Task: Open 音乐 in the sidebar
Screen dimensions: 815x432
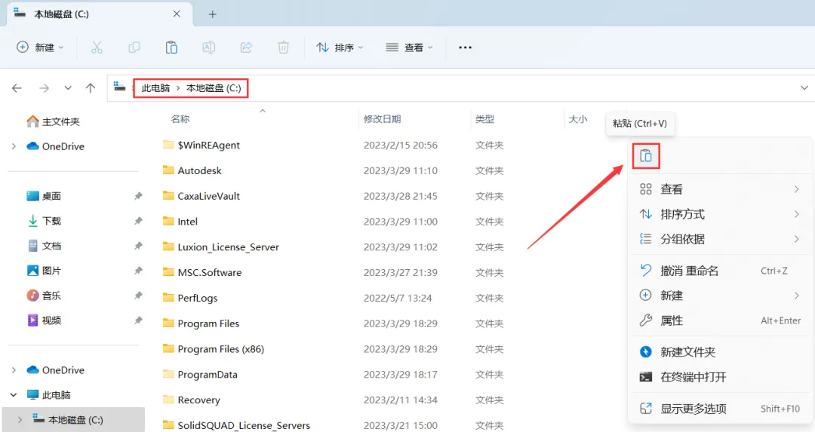Action: pos(44,296)
